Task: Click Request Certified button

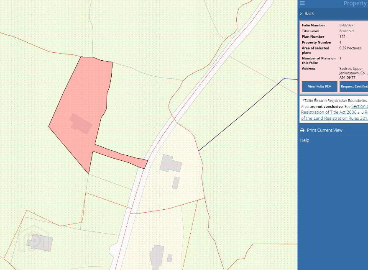Action: 354,87
